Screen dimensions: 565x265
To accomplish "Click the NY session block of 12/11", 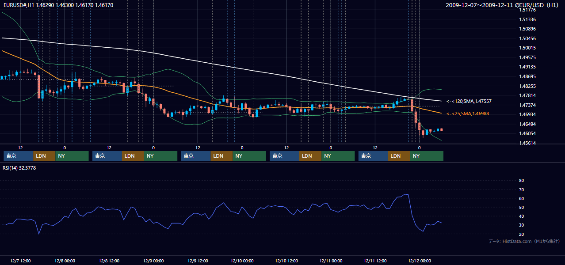I will pos(427,156).
